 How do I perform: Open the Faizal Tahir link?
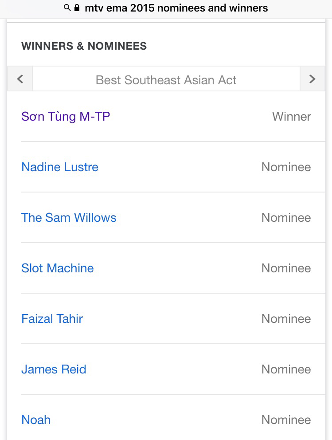click(x=52, y=319)
